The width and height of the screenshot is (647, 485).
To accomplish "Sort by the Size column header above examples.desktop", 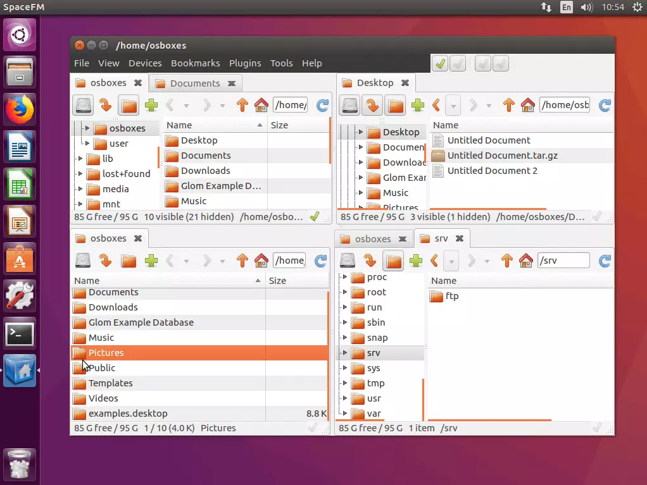I will click(x=278, y=281).
